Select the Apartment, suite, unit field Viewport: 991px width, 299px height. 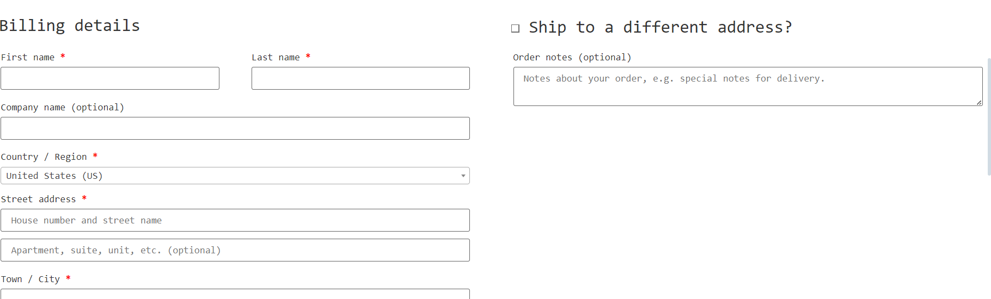tap(235, 250)
